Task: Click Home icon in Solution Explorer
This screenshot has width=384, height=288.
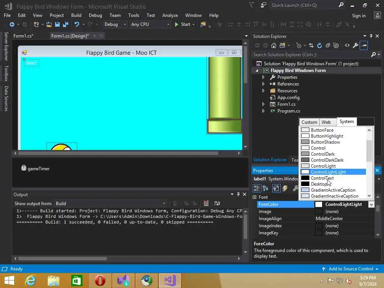Action: point(274,45)
